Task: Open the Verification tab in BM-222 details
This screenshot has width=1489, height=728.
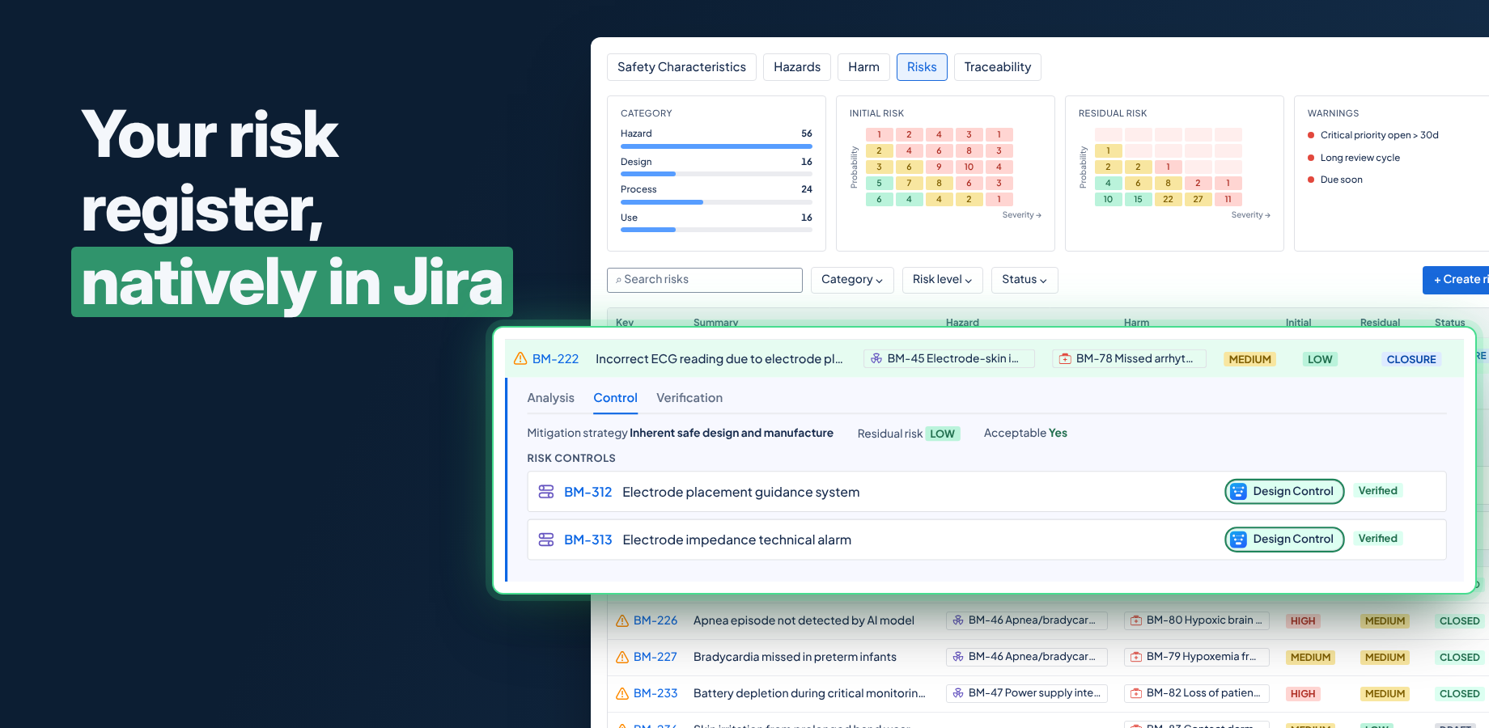Action: pos(689,398)
